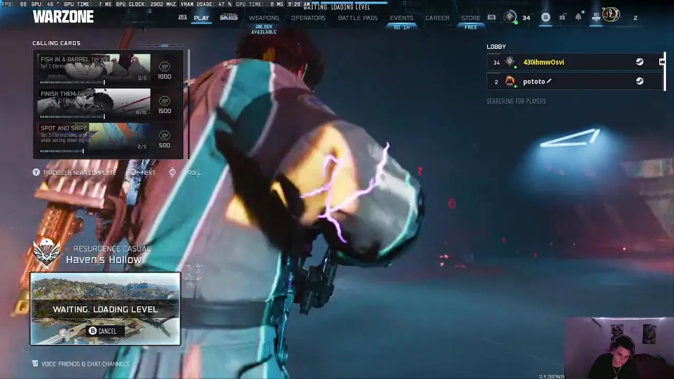Click the level number 34 in top bar
Screen dimensions: 674x379
pyautogui.click(x=526, y=18)
